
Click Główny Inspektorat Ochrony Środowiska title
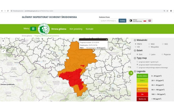tap(49, 17)
